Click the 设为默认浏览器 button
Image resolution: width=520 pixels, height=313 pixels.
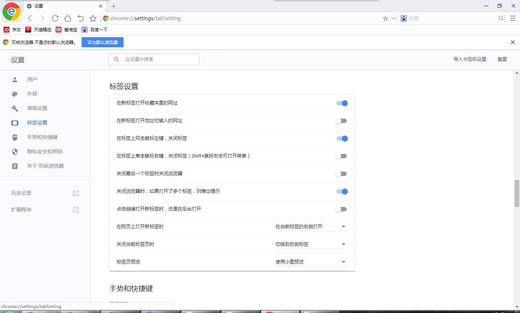[x=103, y=42]
